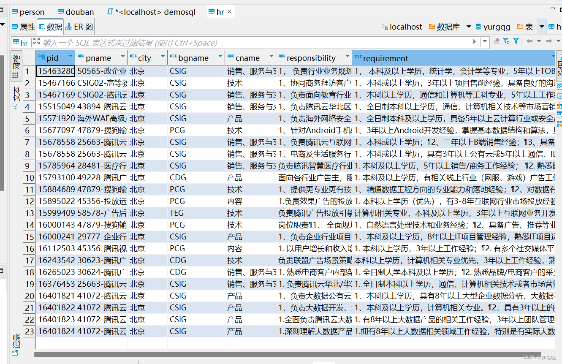The width and height of the screenshot is (562, 364).
Task: Open the city column filter dropdown
Action: pyautogui.click(x=163, y=57)
